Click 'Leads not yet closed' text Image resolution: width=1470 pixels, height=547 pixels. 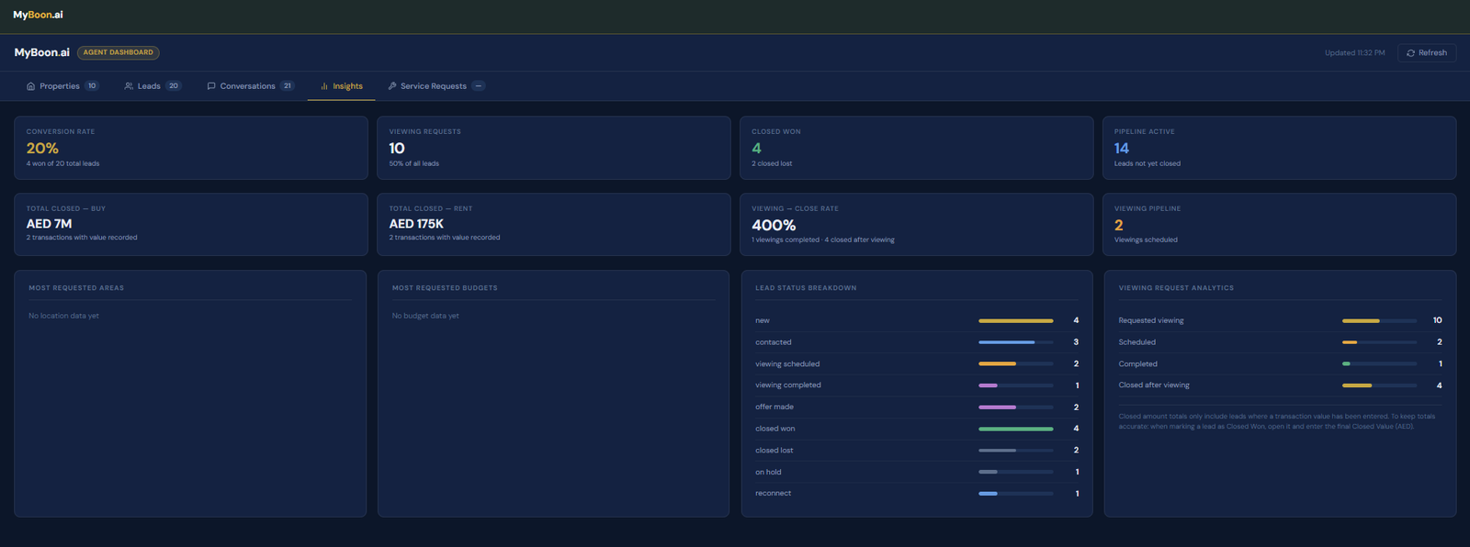click(x=1148, y=163)
